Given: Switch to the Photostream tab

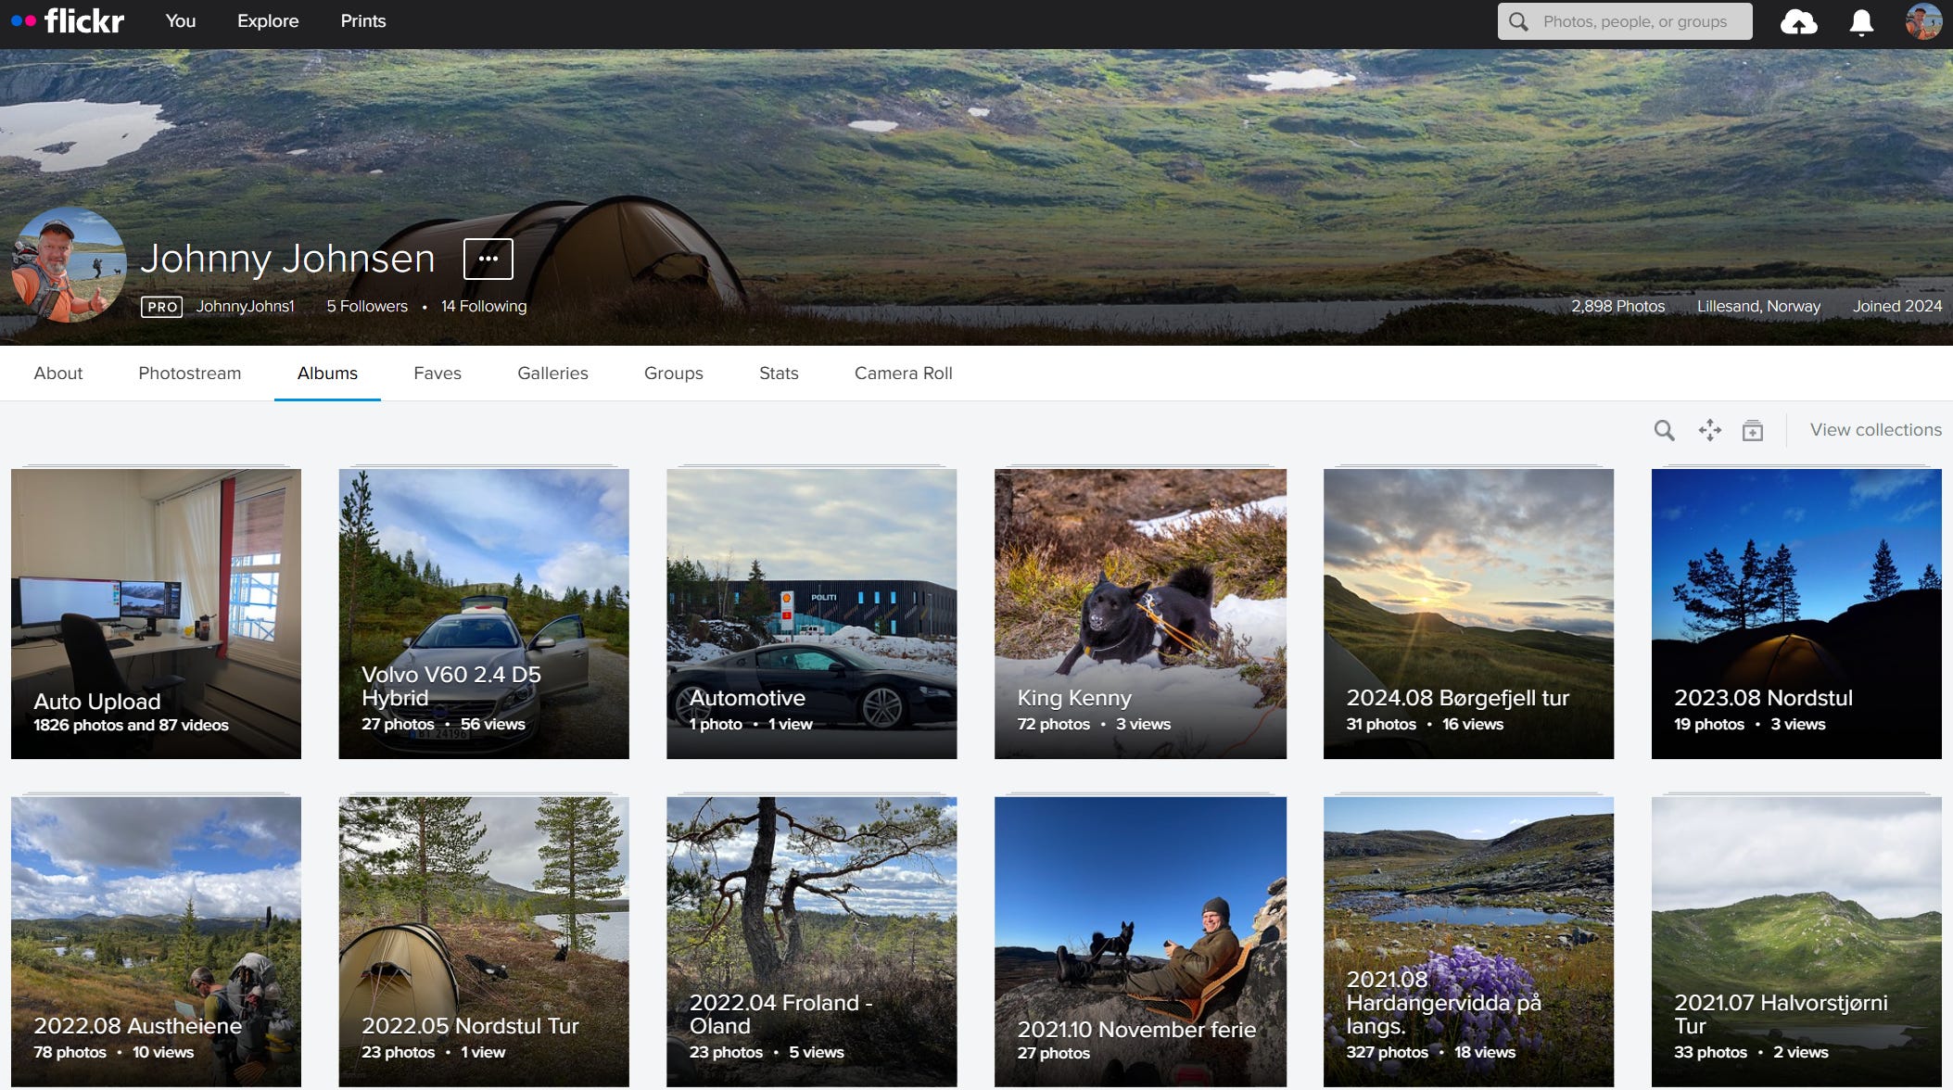Looking at the screenshot, I should click(189, 373).
